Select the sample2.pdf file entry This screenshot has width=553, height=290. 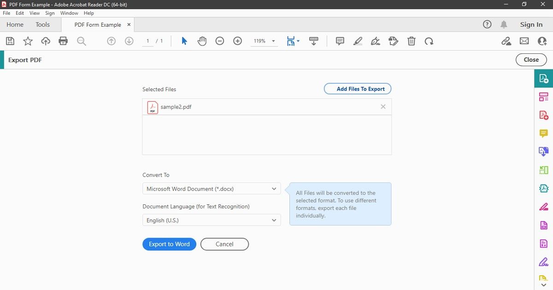tap(267, 107)
